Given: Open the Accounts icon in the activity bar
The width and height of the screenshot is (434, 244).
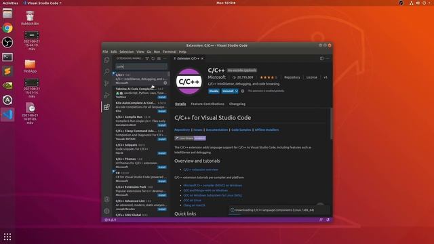Looking at the screenshot, I should [106, 199].
